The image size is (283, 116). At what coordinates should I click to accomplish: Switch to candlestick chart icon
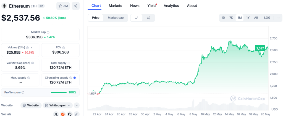tap(149, 18)
